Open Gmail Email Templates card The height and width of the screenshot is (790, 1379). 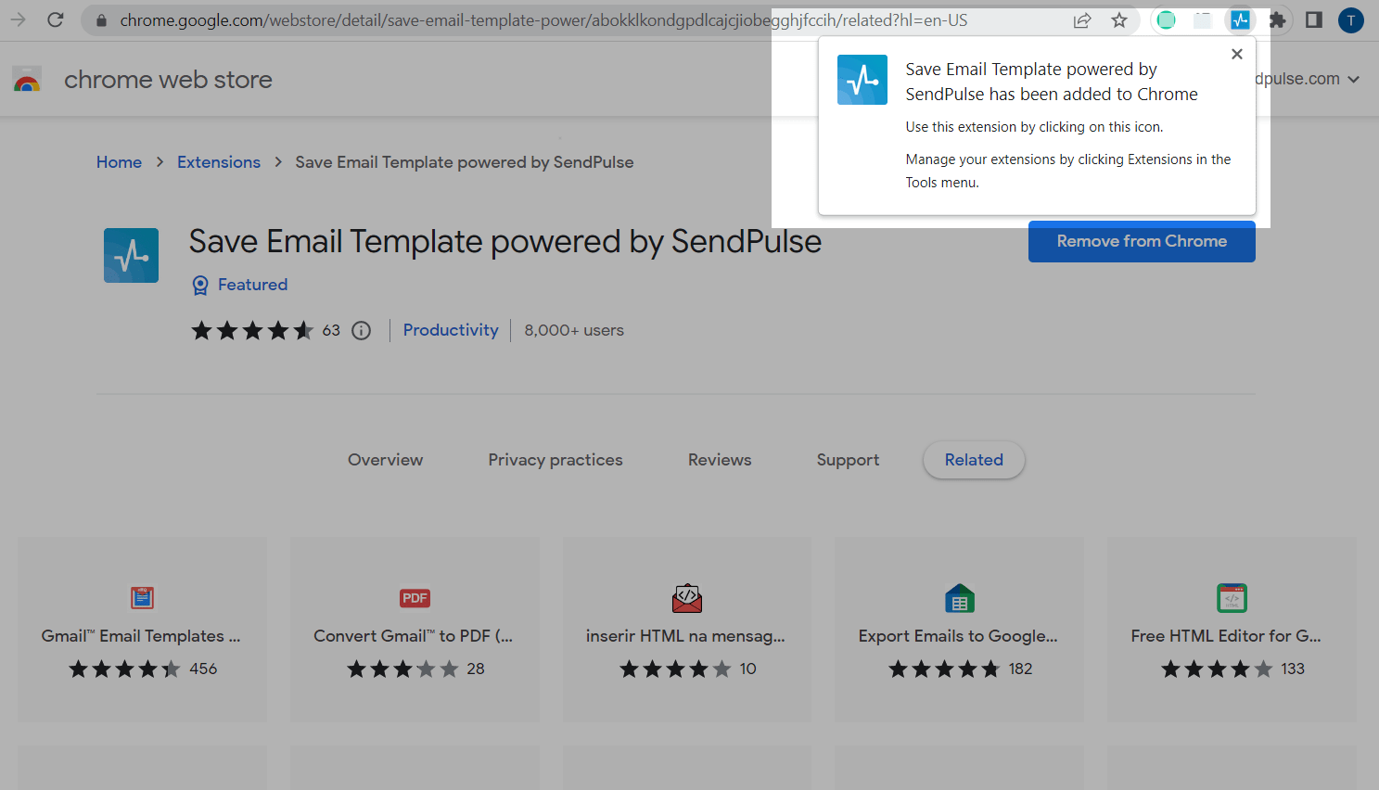[x=142, y=630]
